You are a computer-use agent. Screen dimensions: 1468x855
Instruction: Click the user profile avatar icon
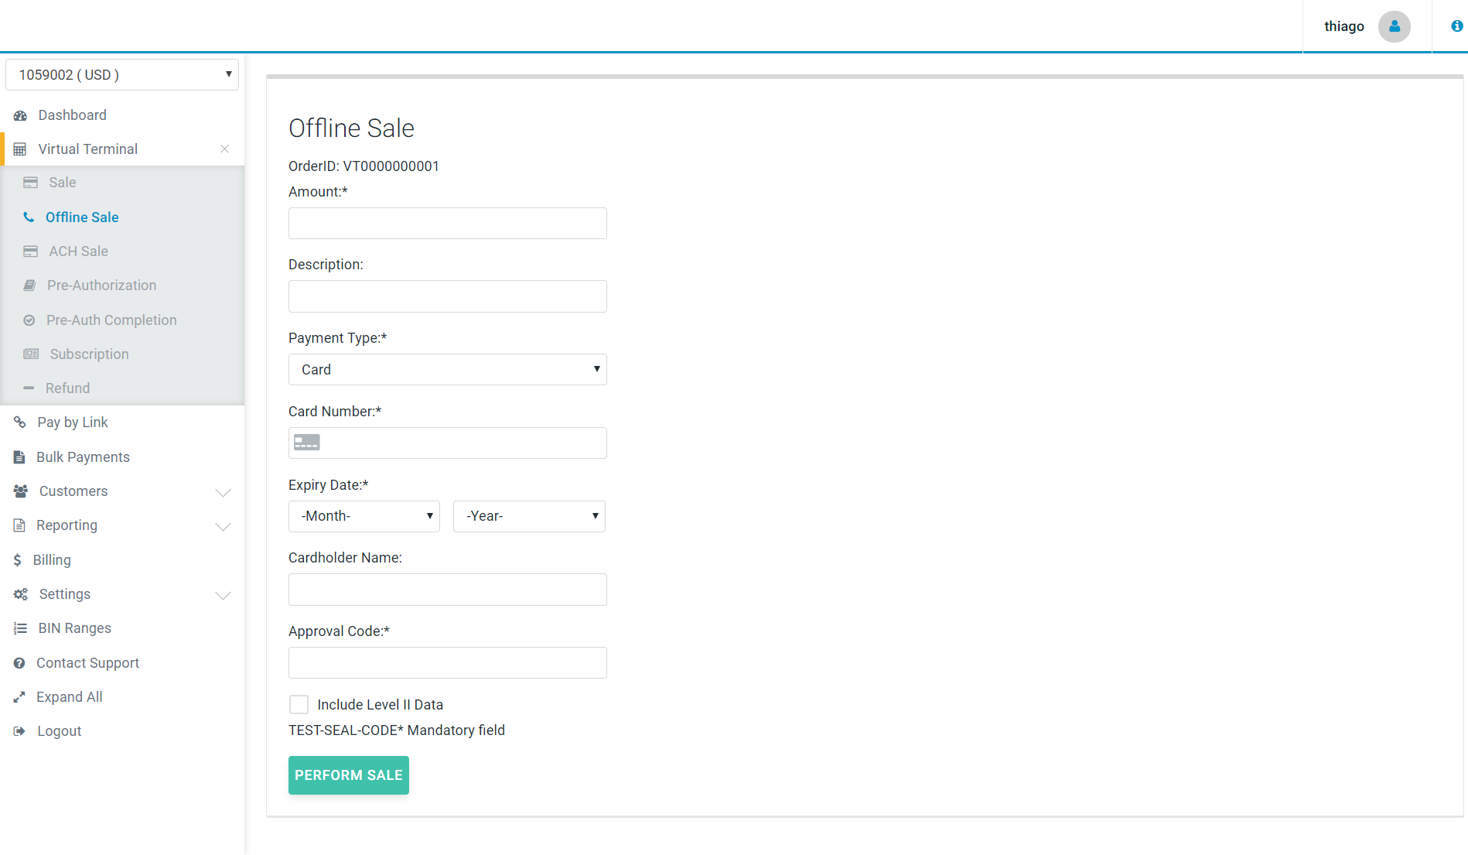[x=1394, y=26]
